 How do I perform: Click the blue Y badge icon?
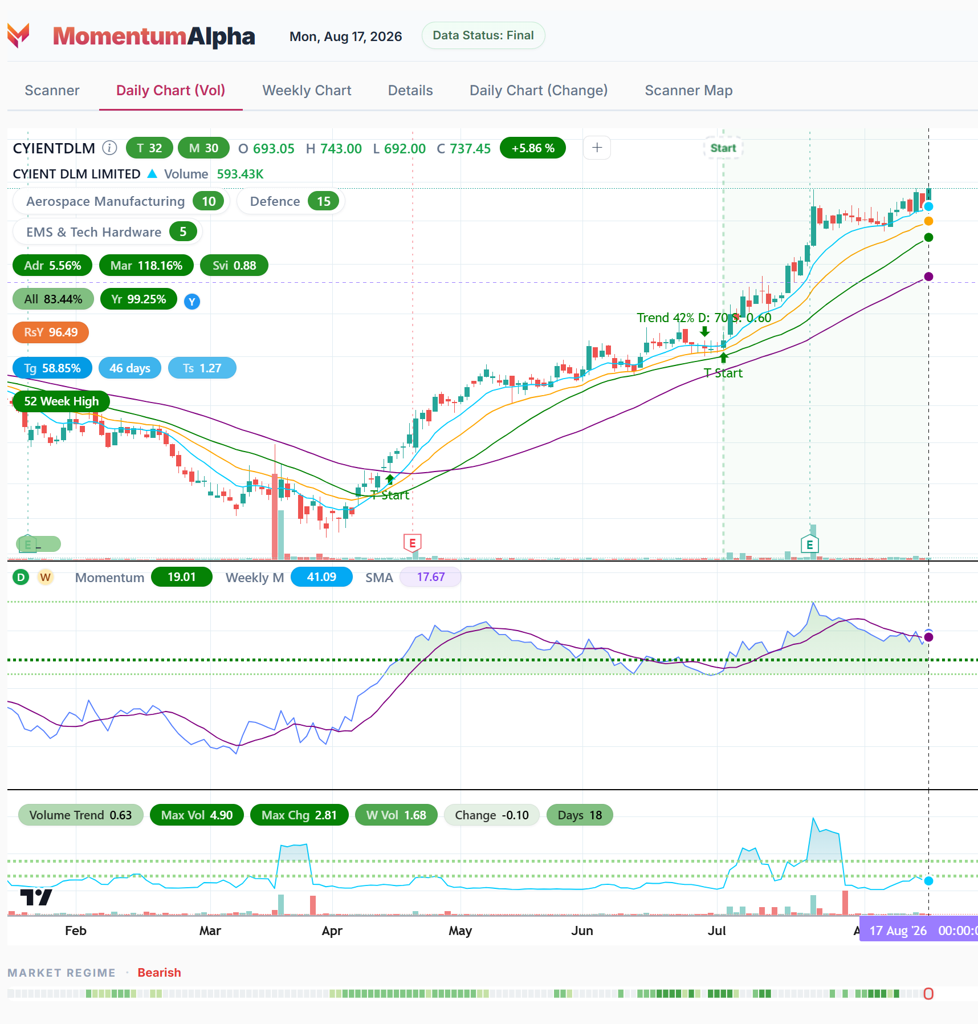[x=192, y=302]
